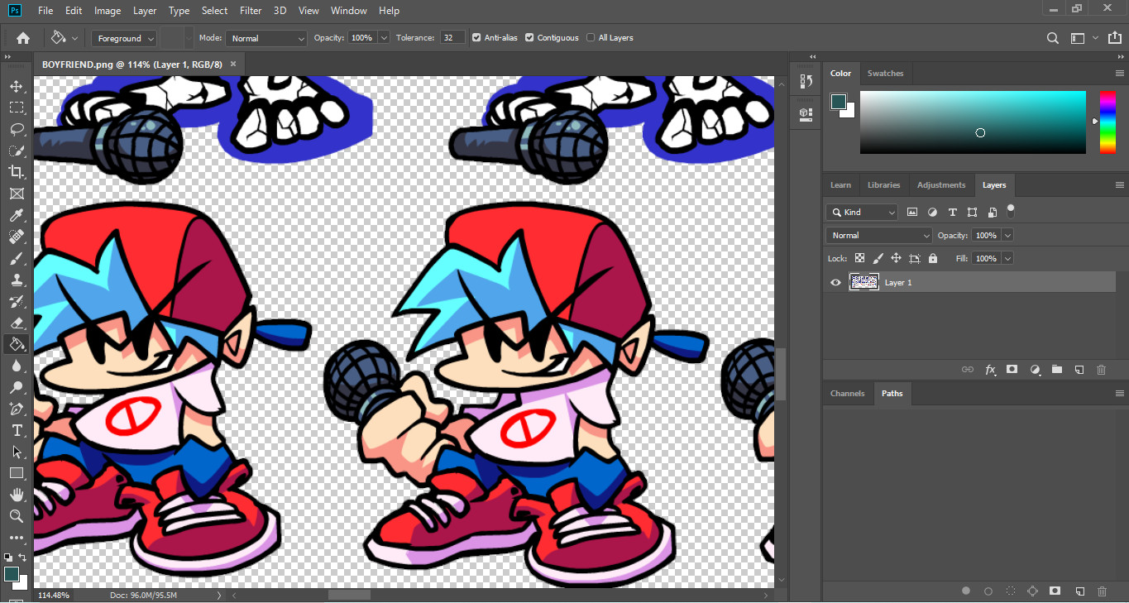Disable the Contiguous option

[x=529, y=37]
